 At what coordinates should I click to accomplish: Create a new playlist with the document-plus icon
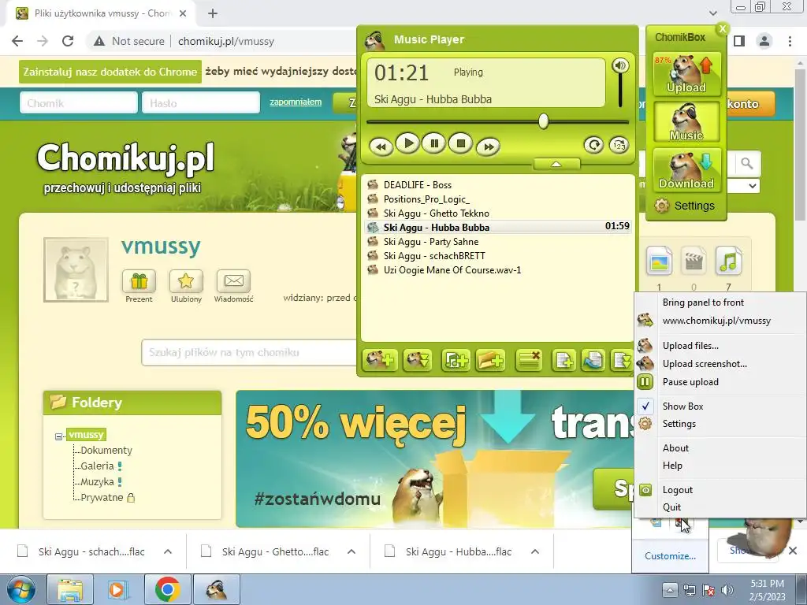click(x=563, y=360)
